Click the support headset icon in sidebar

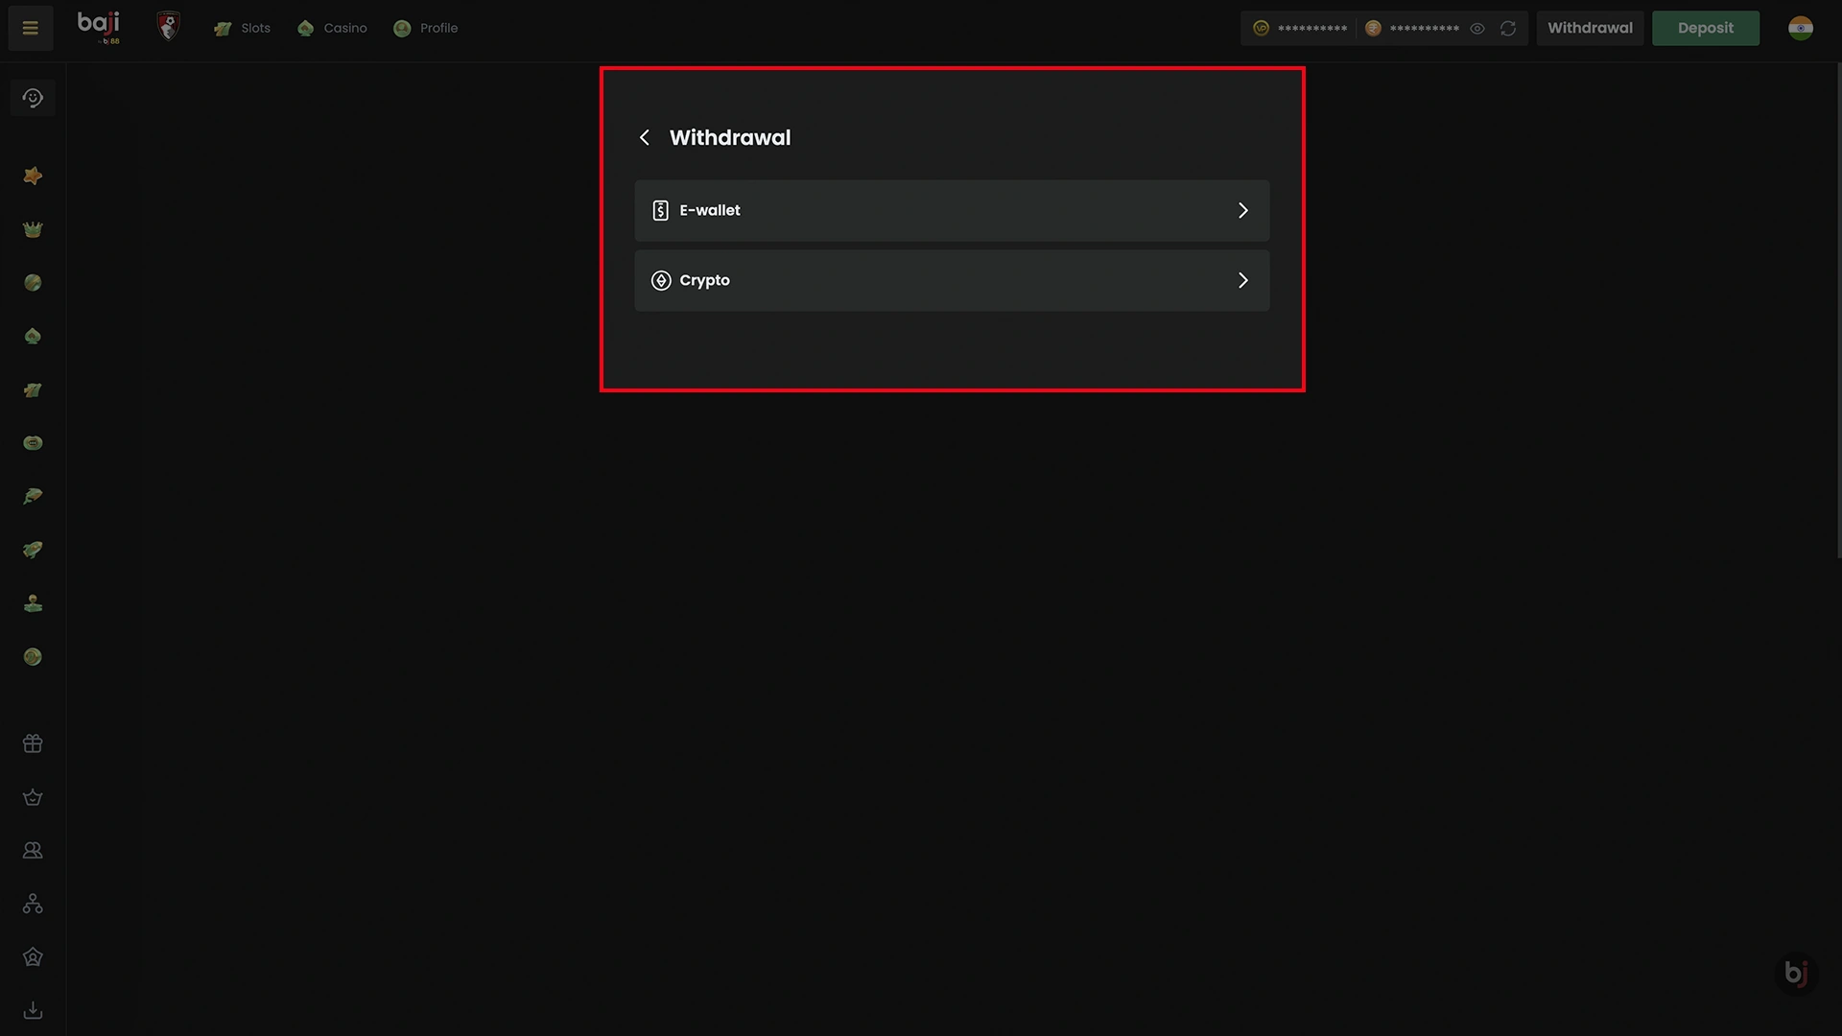(33, 98)
